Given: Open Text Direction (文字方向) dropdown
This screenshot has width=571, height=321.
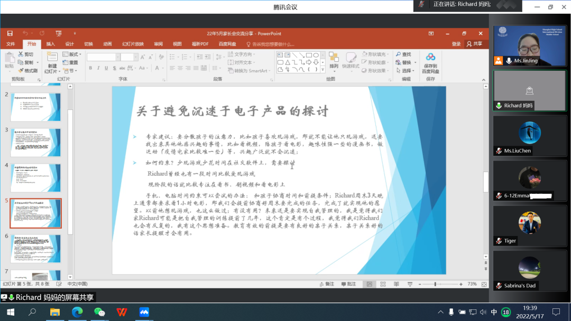Looking at the screenshot, I should click(242, 54).
